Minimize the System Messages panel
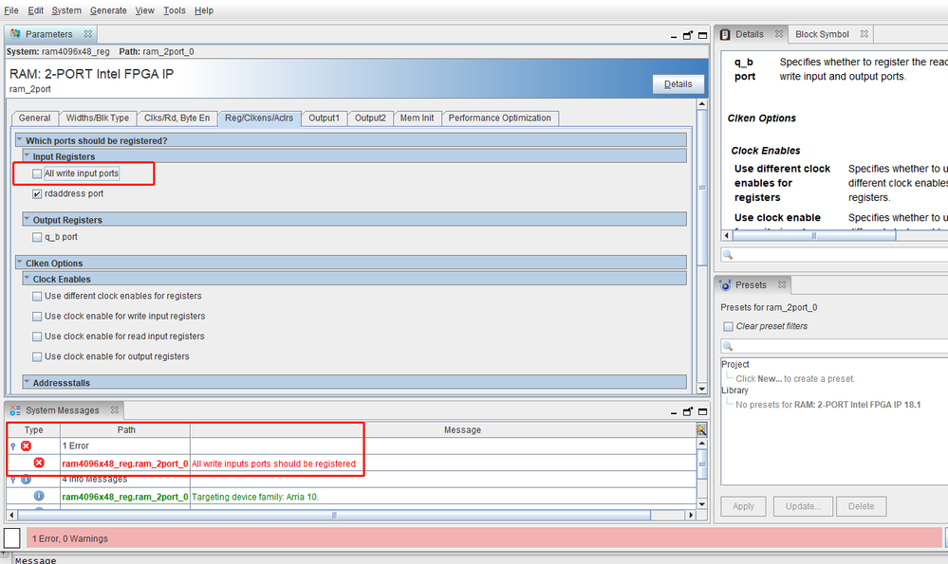This screenshot has height=564, width=948. point(674,412)
